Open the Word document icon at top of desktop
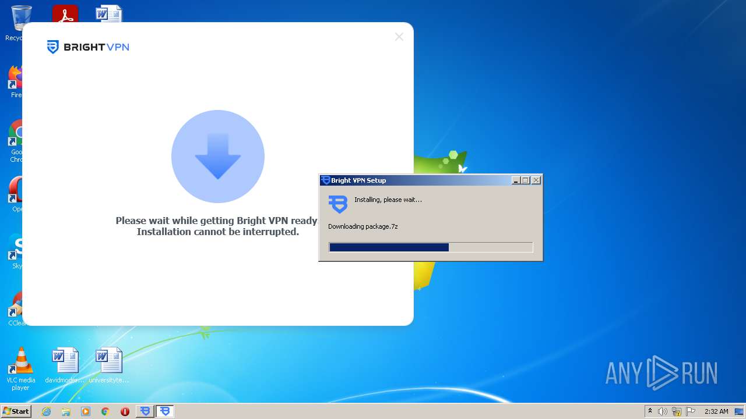 click(x=109, y=14)
